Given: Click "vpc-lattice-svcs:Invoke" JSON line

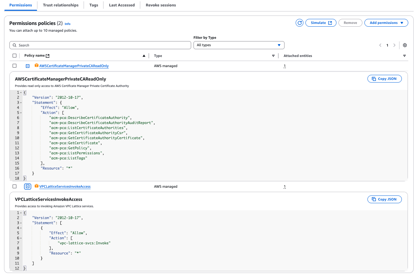Looking at the screenshot, I should pos(84,243).
